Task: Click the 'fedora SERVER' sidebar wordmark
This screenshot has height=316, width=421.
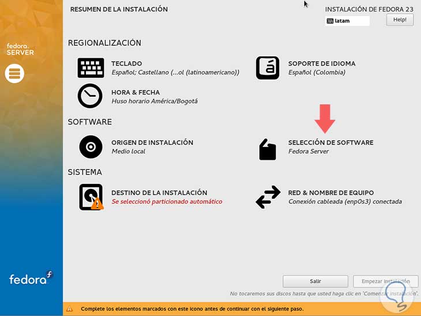Action: coord(20,50)
